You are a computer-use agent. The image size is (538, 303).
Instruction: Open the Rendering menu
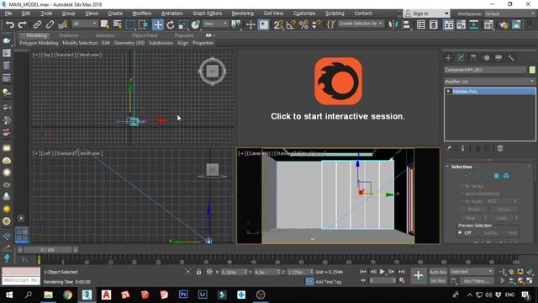(x=243, y=13)
